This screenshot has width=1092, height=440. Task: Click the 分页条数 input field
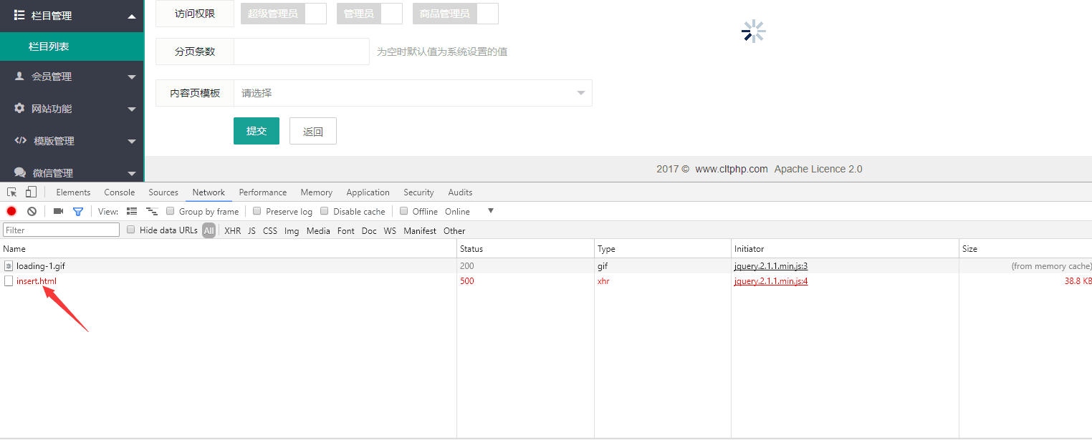coord(302,52)
